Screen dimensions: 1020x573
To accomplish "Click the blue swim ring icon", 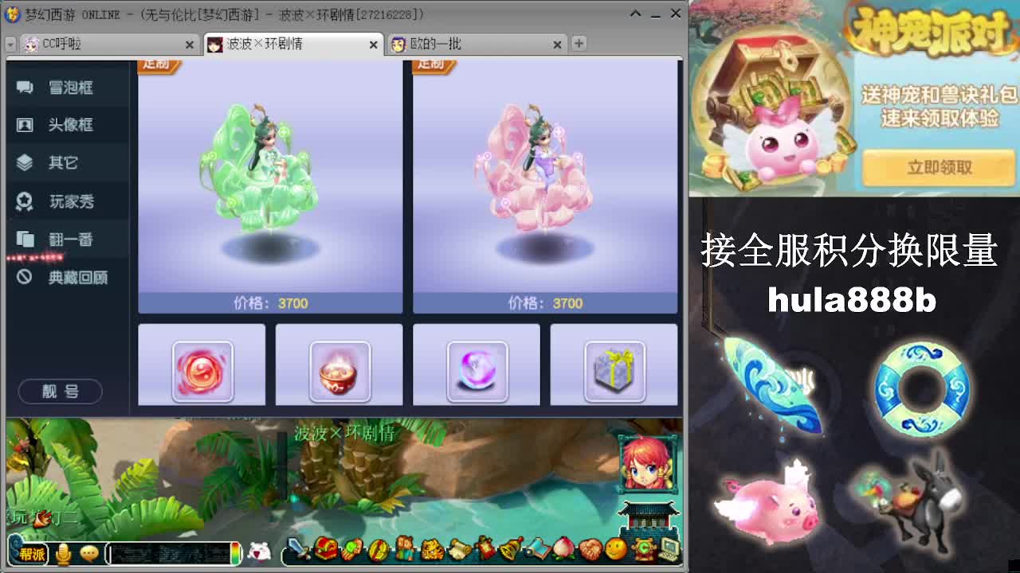I will [x=922, y=389].
